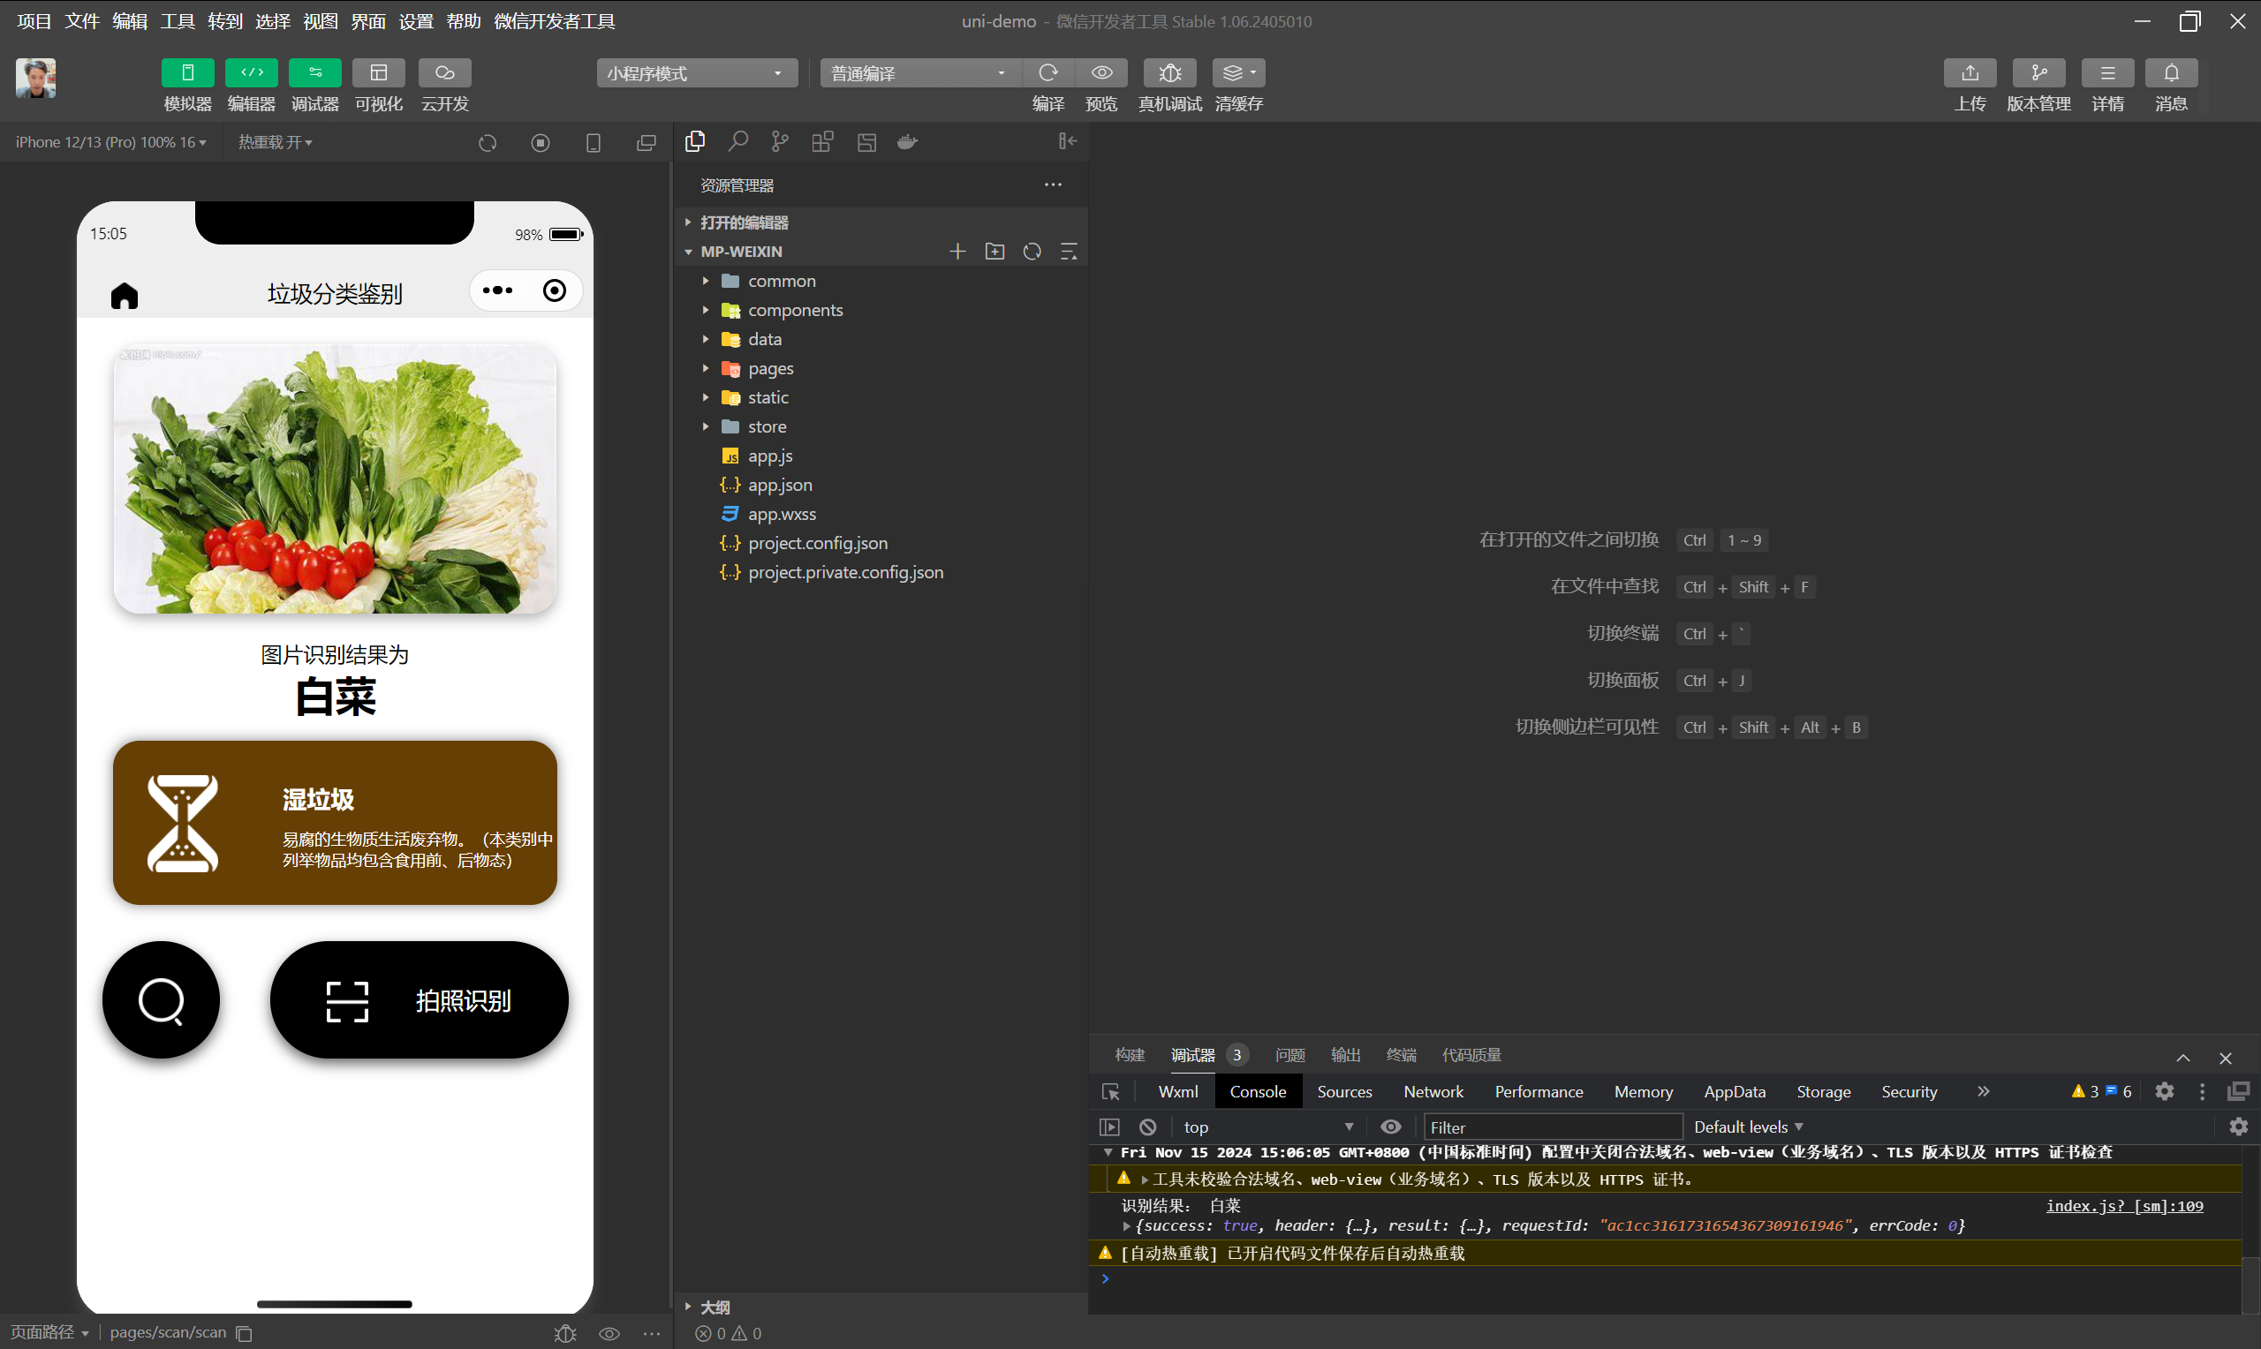
Task: Open the 小程序模式 mode dropdown
Action: tap(696, 73)
